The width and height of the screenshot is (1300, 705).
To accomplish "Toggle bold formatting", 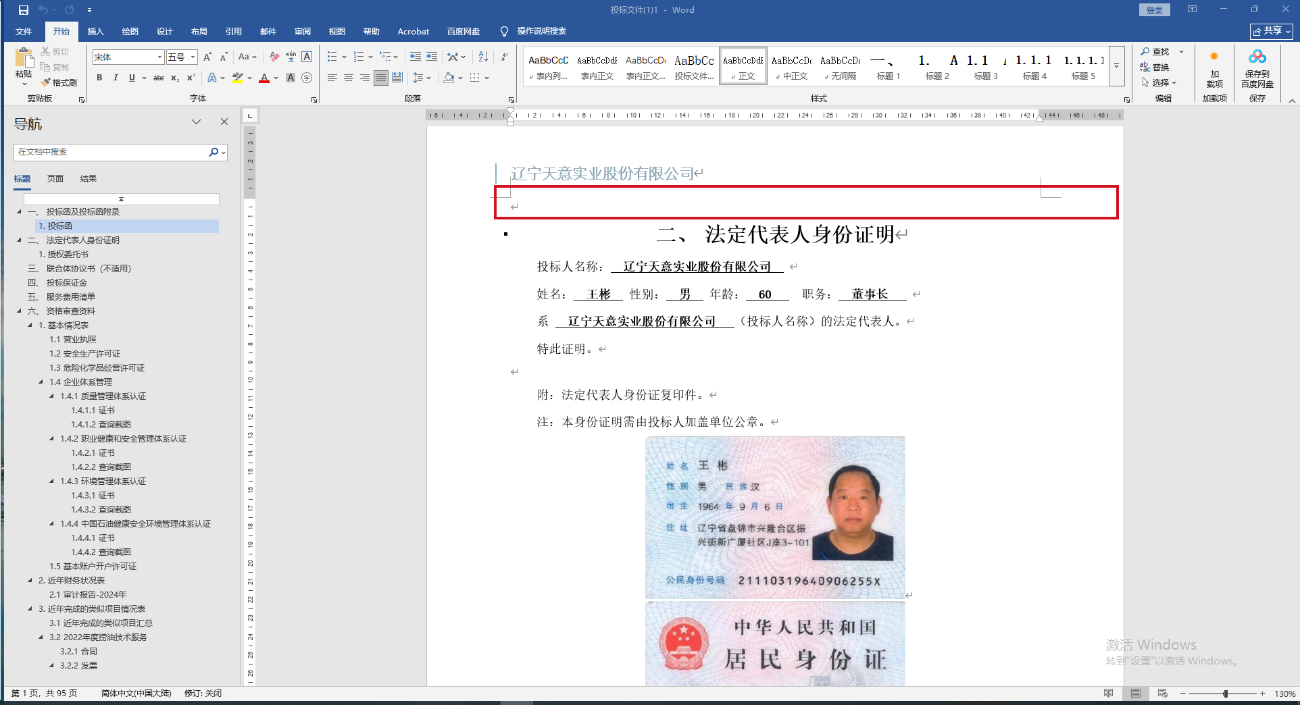I will [99, 78].
